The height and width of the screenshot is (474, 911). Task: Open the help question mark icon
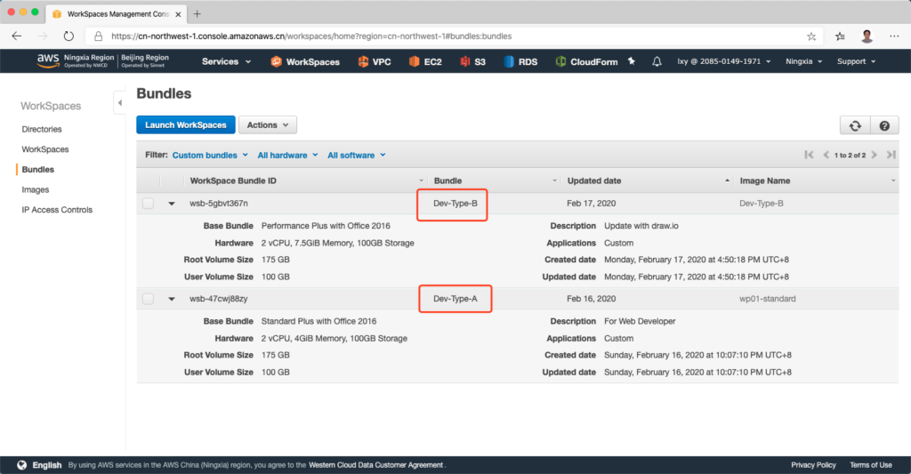click(x=883, y=125)
